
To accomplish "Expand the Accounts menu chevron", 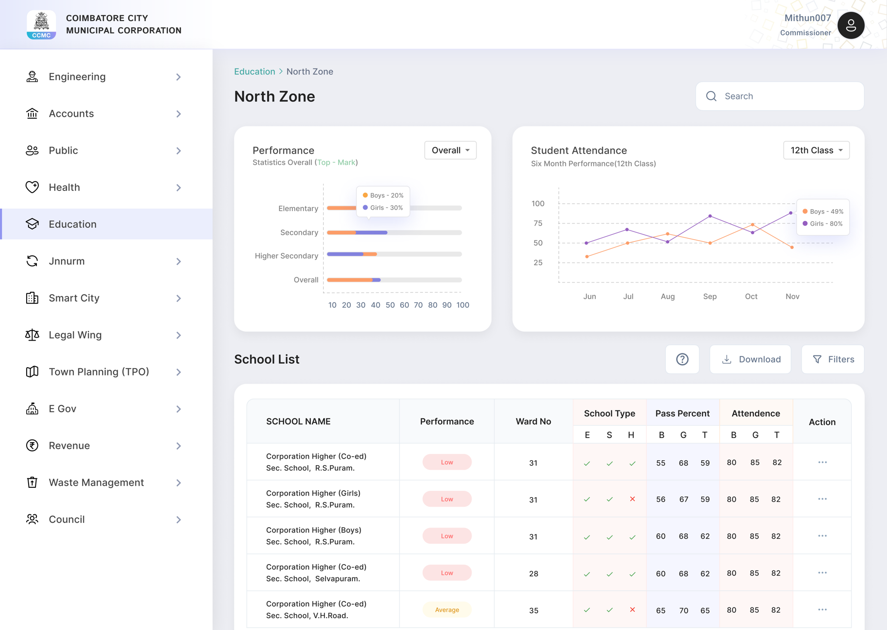I will click(178, 114).
